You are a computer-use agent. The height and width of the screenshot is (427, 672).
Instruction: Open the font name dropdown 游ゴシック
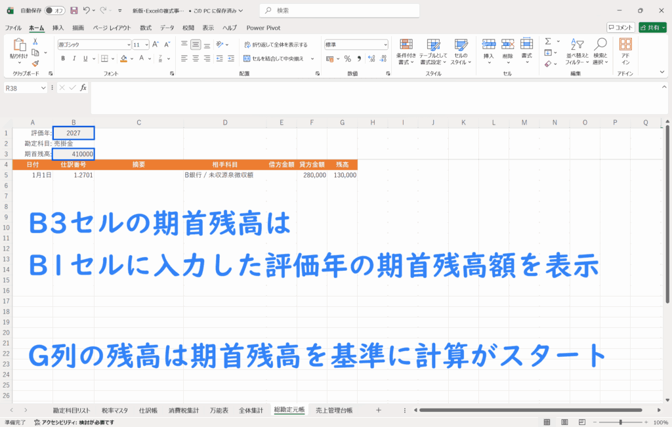[x=129, y=45]
